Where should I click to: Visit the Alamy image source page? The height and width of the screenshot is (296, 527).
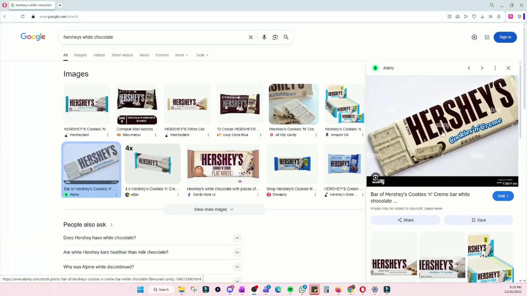coord(503,196)
